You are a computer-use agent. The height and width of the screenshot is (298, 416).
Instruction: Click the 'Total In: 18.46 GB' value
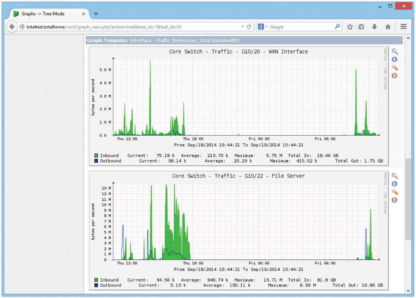point(313,156)
